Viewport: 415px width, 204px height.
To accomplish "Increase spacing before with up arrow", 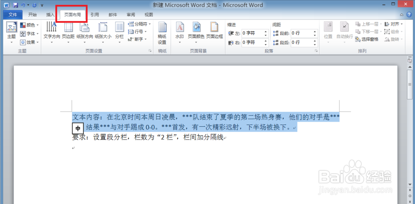I will [315, 32].
